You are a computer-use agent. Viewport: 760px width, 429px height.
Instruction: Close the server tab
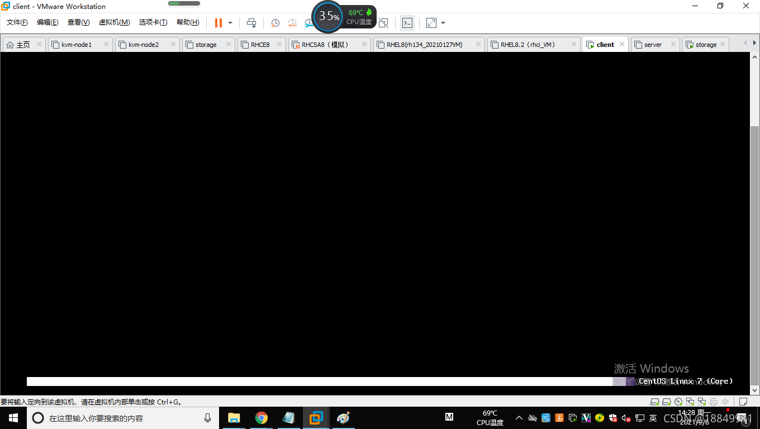point(673,45)
